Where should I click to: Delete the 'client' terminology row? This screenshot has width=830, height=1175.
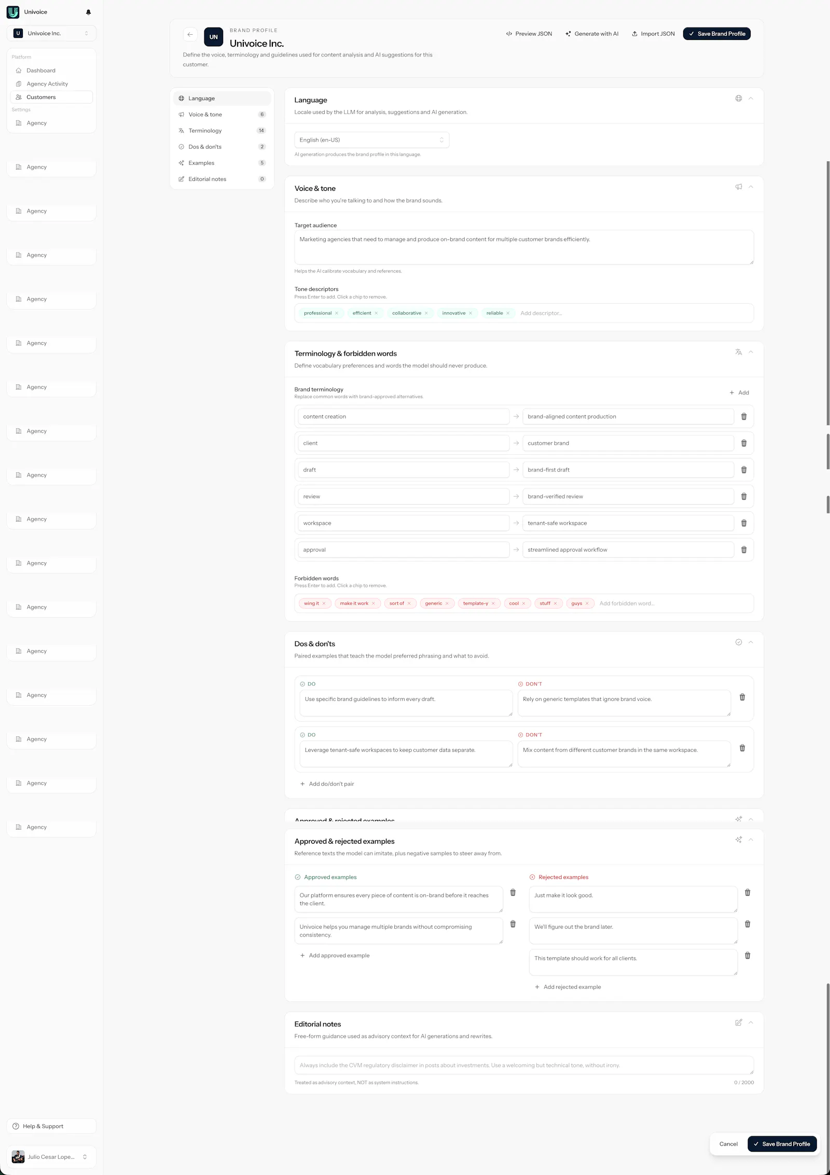pyautogui.click(x=744, y=443)
